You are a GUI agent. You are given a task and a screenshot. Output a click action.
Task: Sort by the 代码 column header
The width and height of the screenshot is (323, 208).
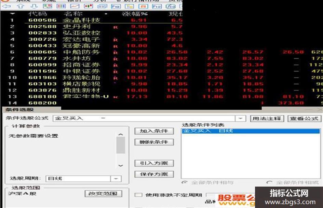(38, 14)
